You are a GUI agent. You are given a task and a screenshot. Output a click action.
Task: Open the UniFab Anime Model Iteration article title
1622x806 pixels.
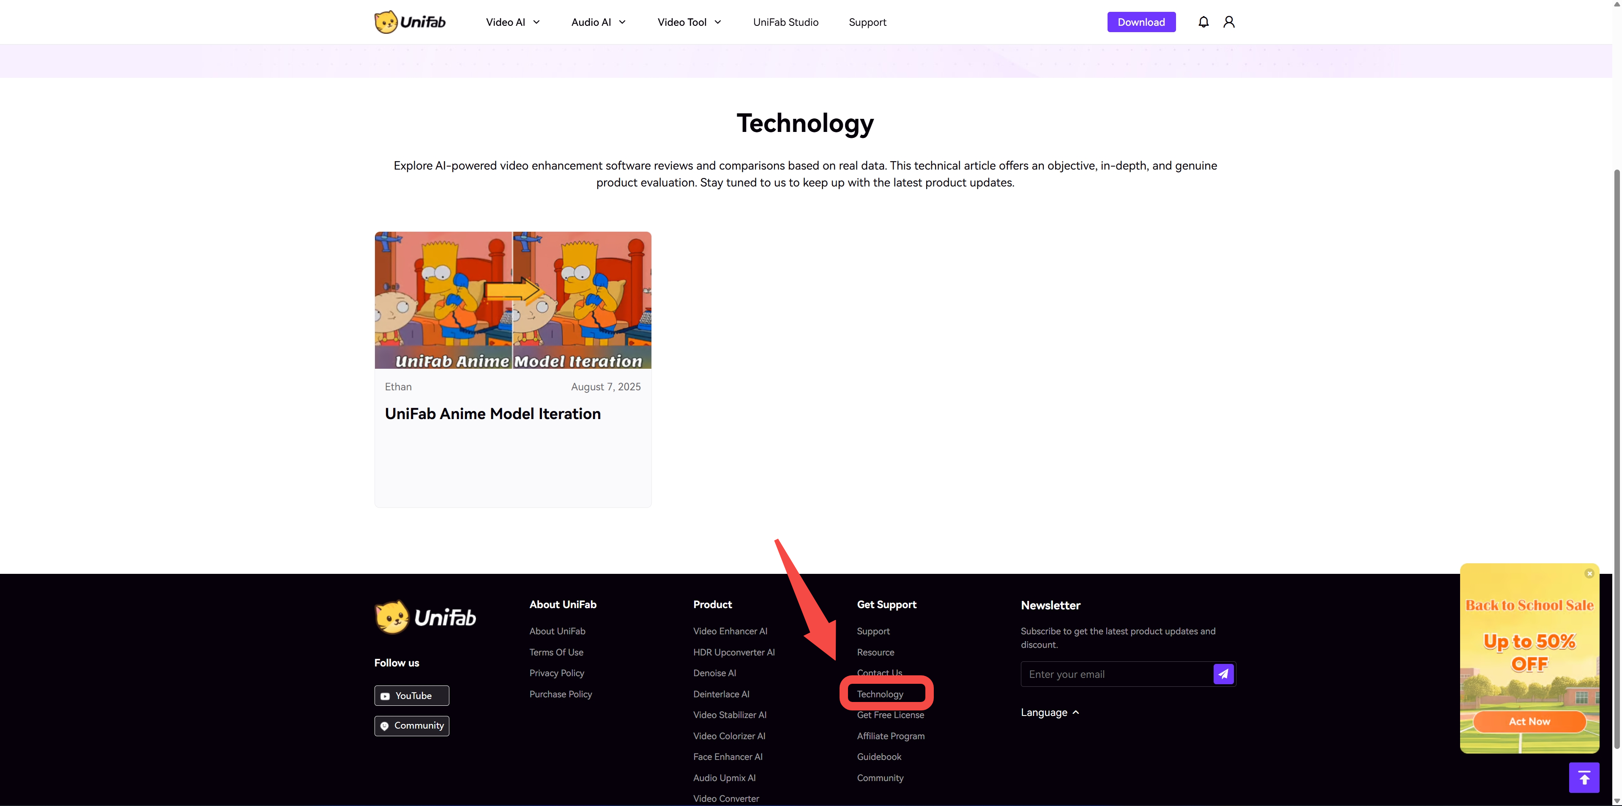pos(492,414)
